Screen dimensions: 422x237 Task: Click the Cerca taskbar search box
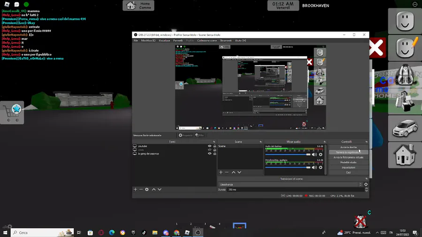tap(42, 233)
